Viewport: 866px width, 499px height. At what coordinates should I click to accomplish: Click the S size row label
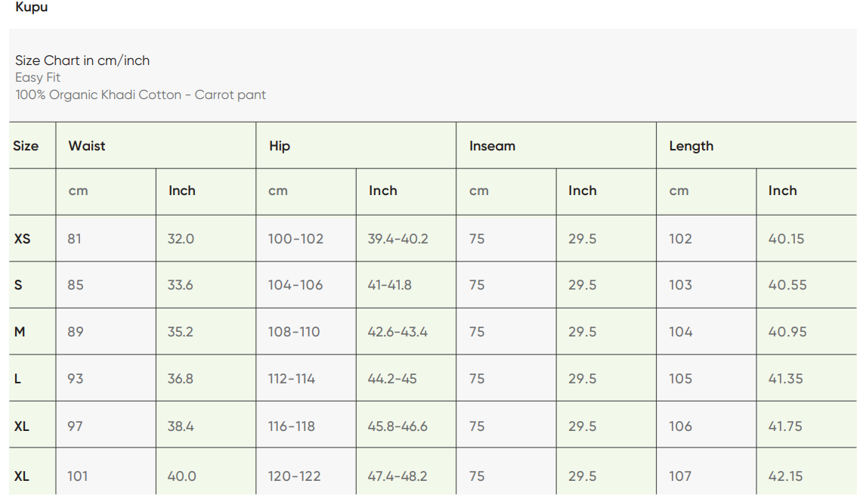18,285
